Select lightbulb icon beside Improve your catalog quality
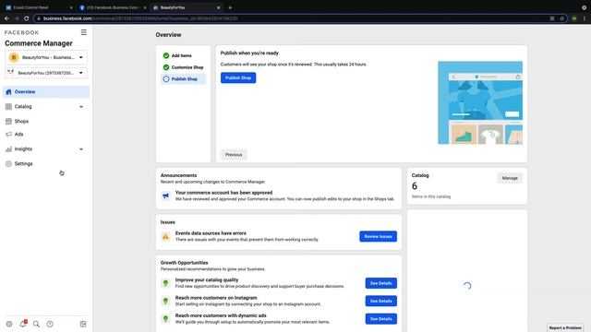 coord(165,283)
